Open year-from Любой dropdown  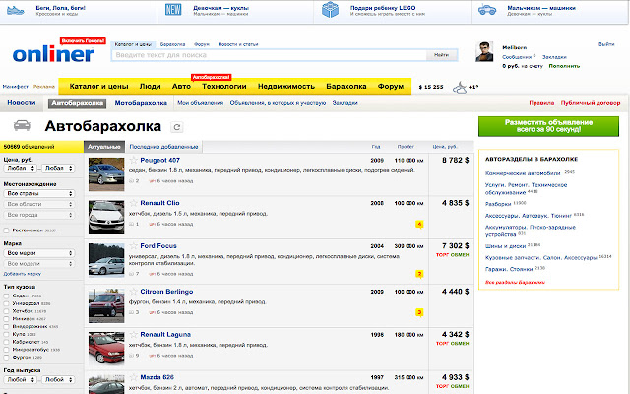20,379
